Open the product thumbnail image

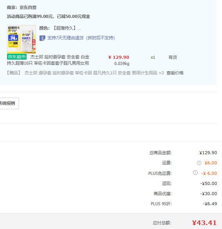coord(21,39)
